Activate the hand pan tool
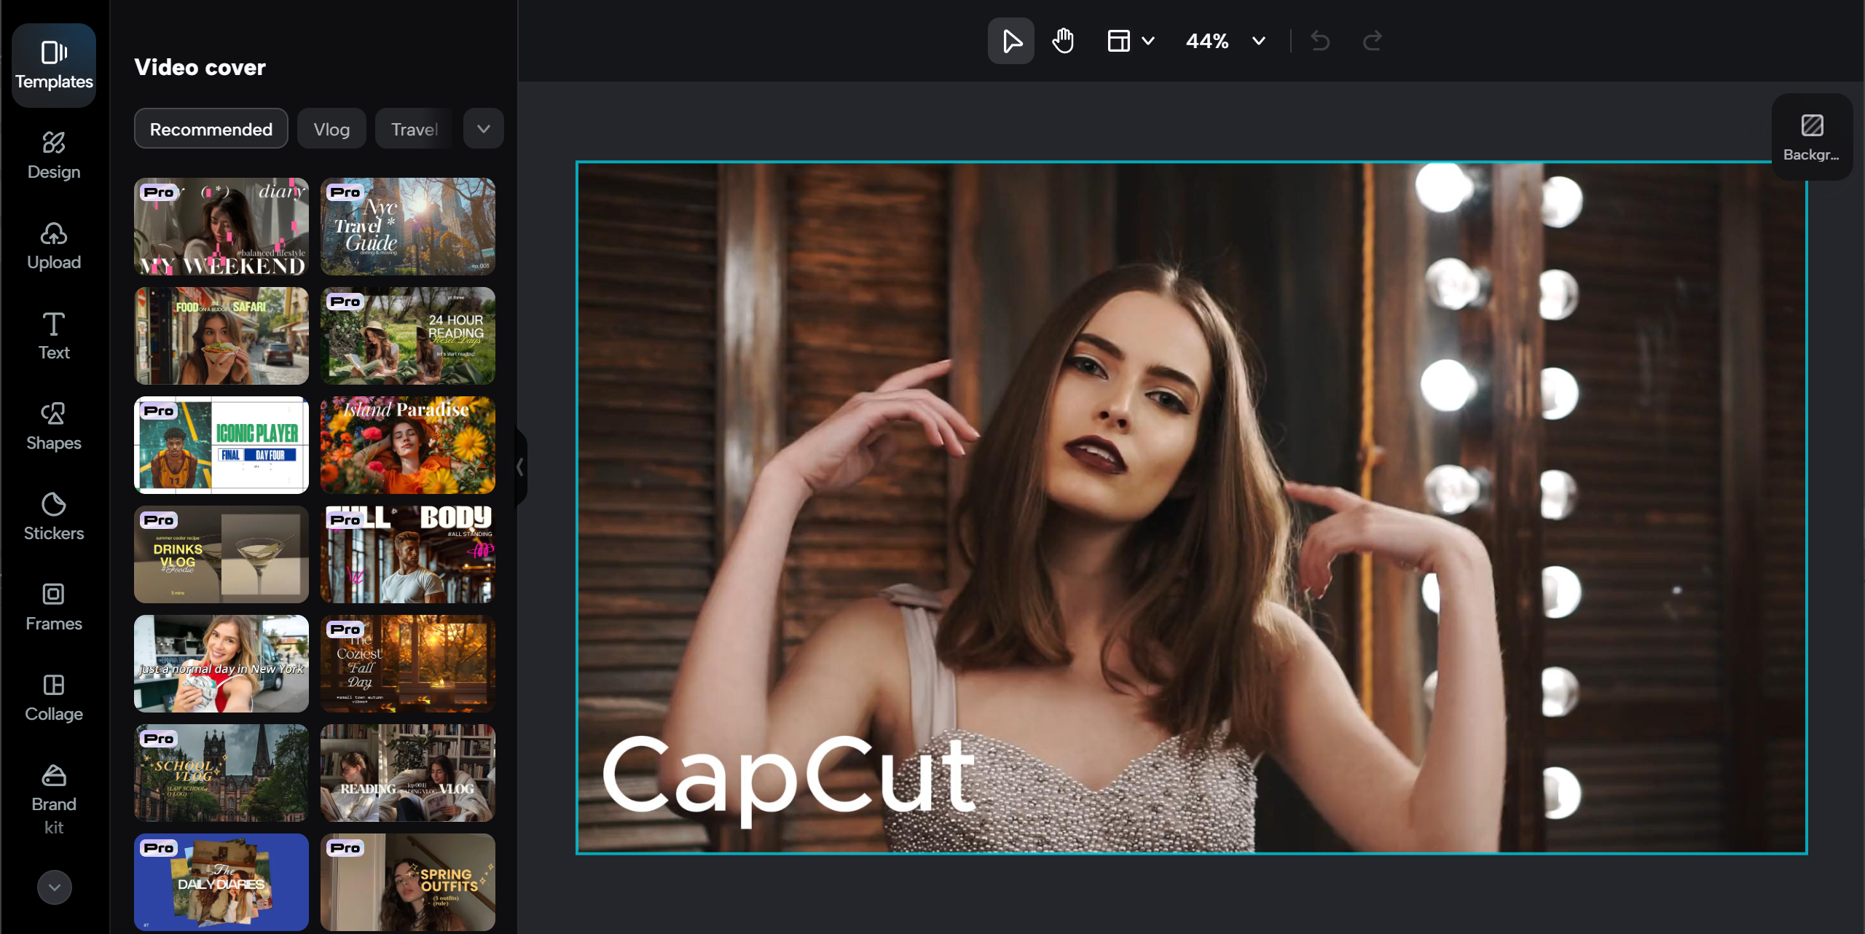This screenshot has height=934, width=1865. [1063, 41]
